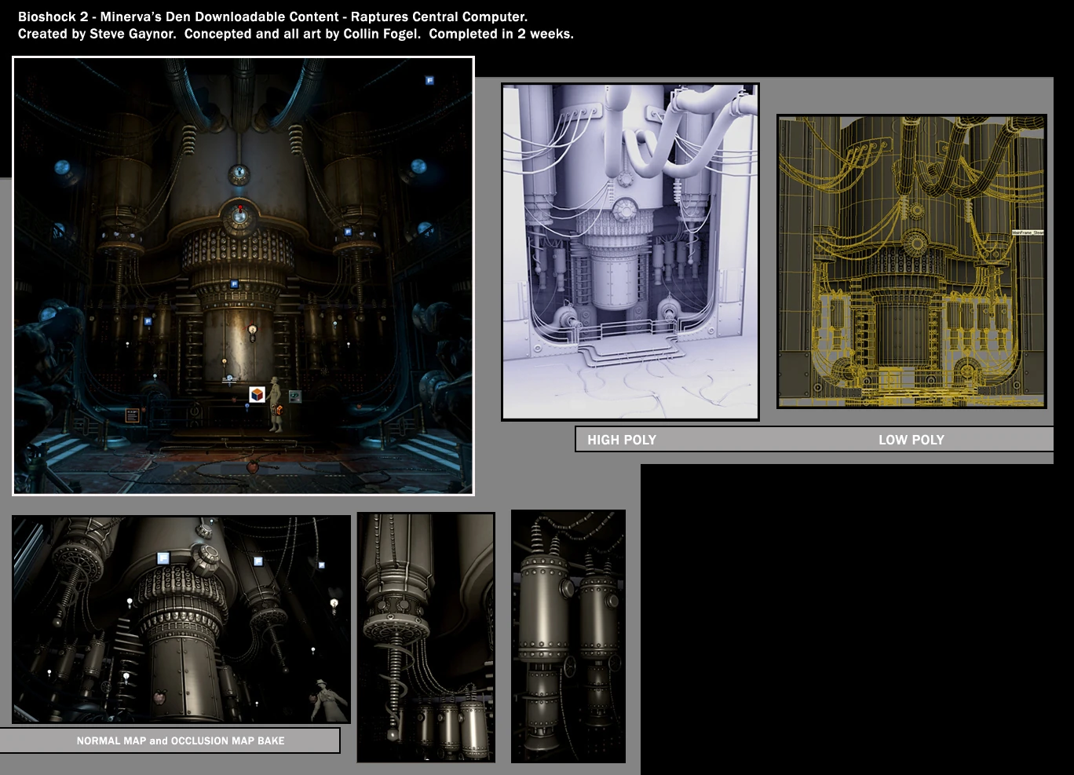The width and height of the screenshot is (1074, 775).
Task: Click the multicolored cube icon beside the standing figure
Action: [257, 395]
